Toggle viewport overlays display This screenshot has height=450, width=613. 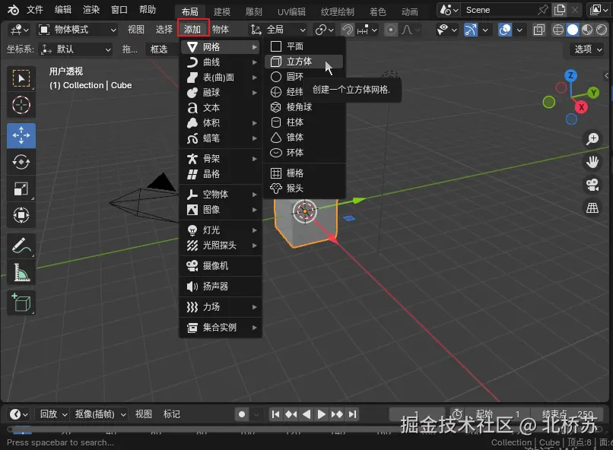point(505,30)
